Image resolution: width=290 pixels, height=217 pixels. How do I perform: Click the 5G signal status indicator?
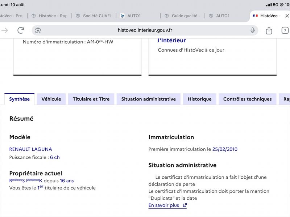coord(275,5)
